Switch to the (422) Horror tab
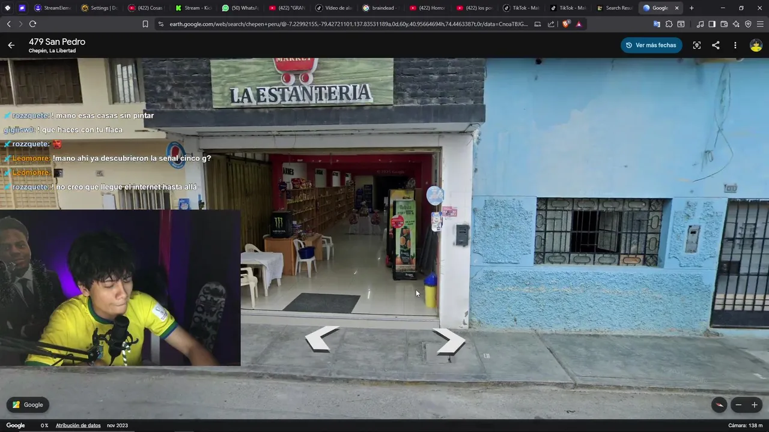Image resolution: width=769 pixels, height=432 pixels. 428,8
